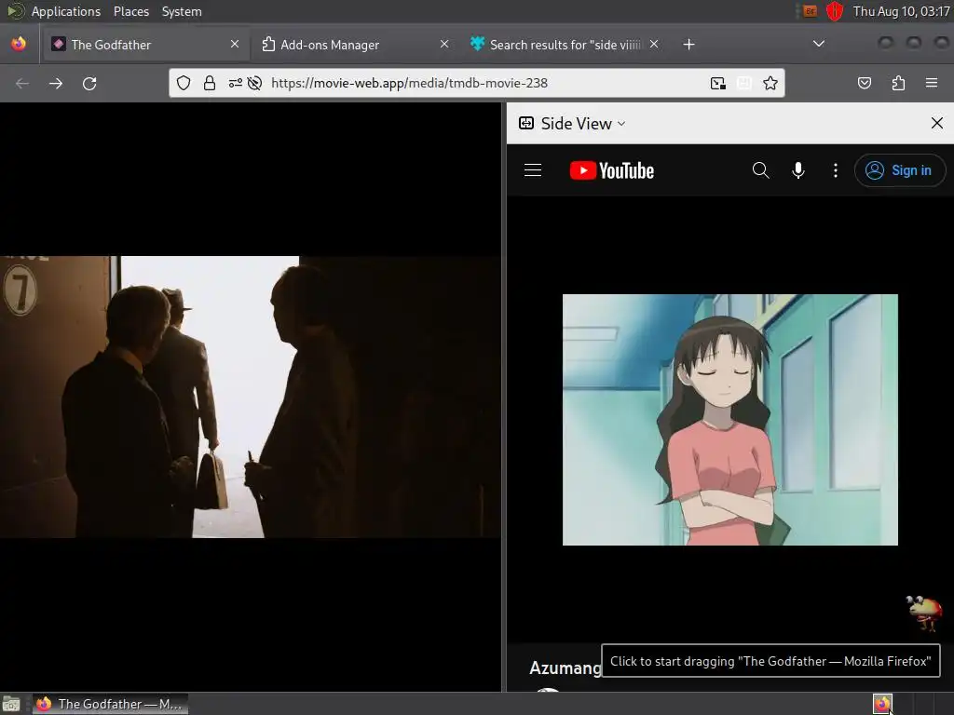Go forward using the forward arrow

55,83
